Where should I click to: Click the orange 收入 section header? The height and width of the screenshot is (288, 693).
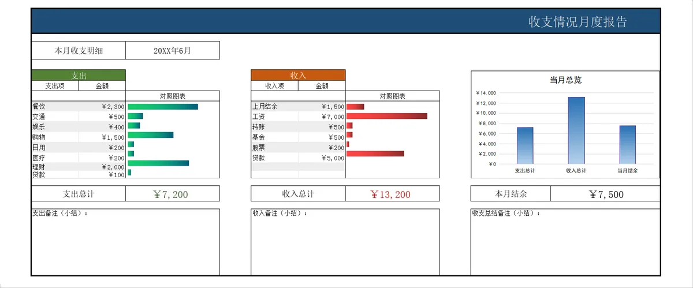pos(298,75)
